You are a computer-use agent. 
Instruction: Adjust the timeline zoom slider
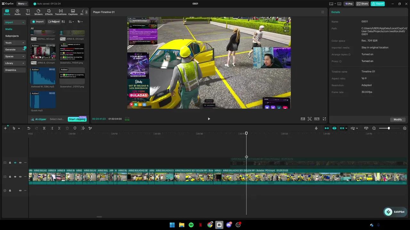[389, 128]
